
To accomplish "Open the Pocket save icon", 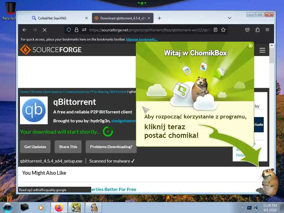I will (x=247, y=30).
